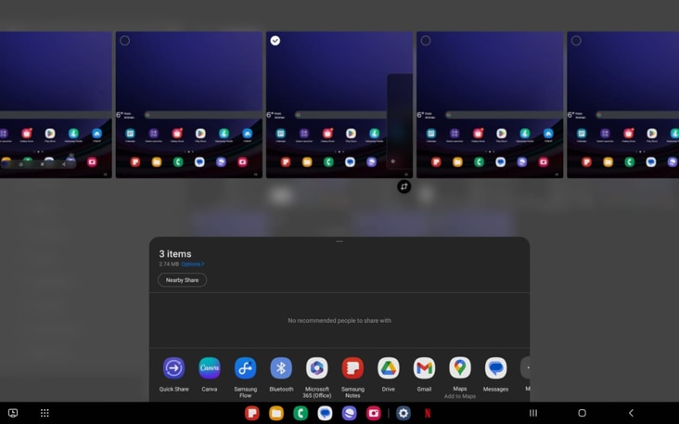Tap the share sheet drag handle

339,241
